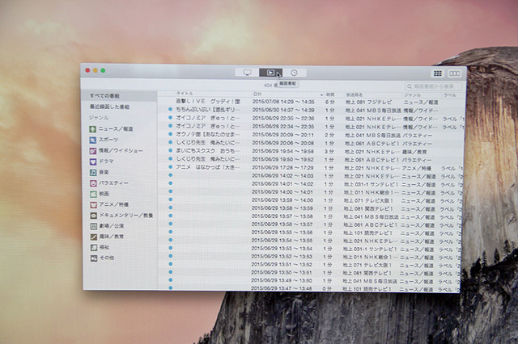
Task: Toggle unwatched dot on アニメ はなかっぱ row
Action: 170,167
